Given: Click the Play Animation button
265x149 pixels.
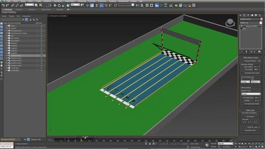Looking at the screenshot, I should [x=242, y=144].
